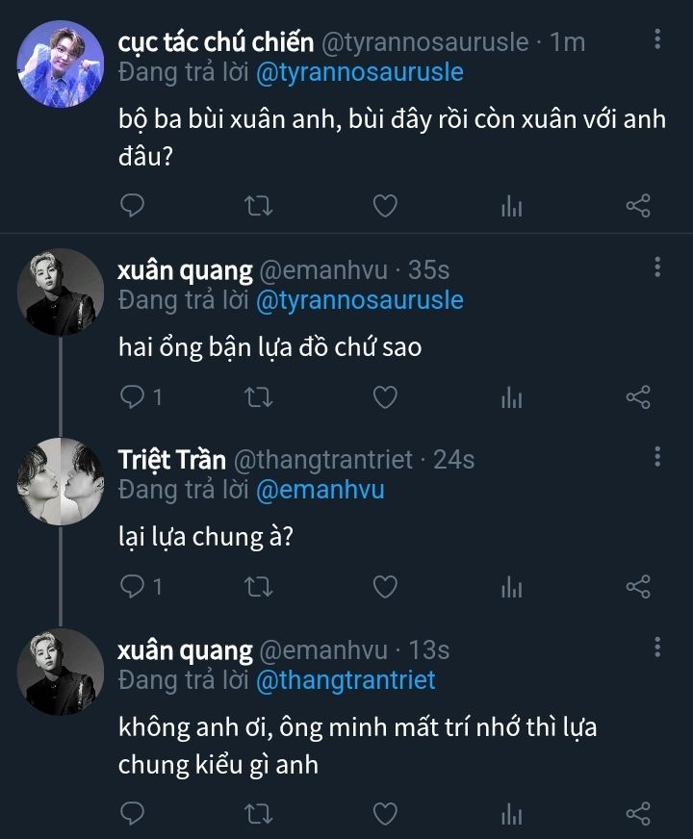View analytics of the 'lại lựa chung à?' tweet

click(511, 586)
